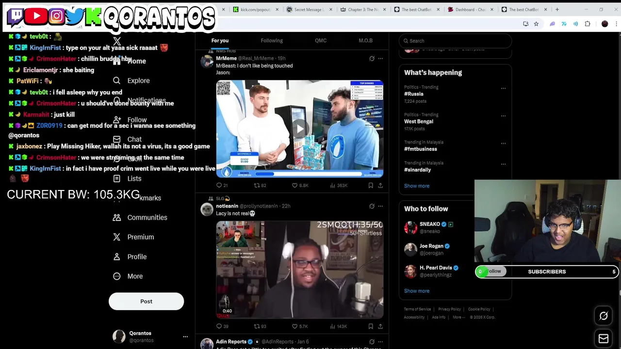Image resolution: width=621 pixels, height=349 pixels.
Task: Open the Terms of Service link
Action: [x=417, y=309]
